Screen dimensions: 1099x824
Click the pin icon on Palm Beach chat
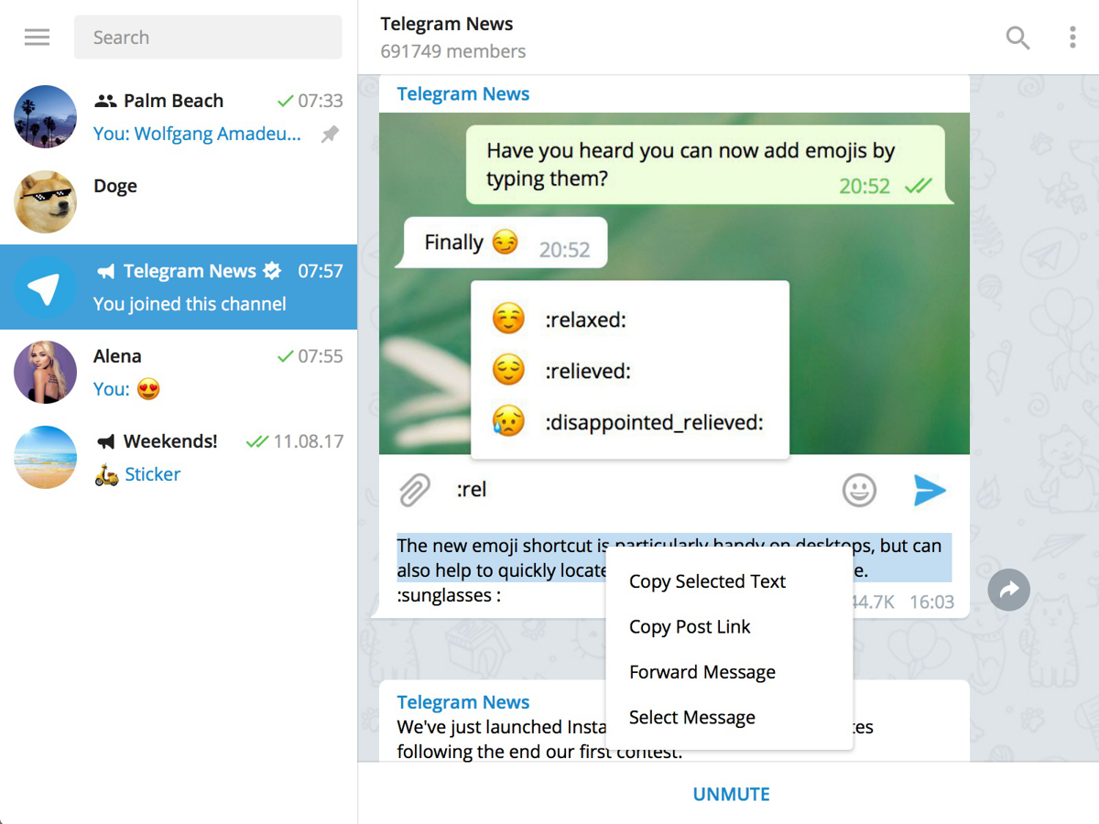point(330,135)
